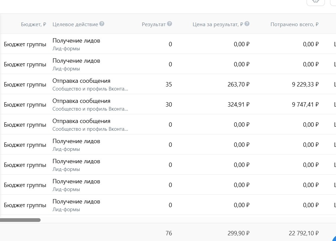Click the 9 747,41 ₽ spent cell
336x241 pixels.
coord(305,105)
